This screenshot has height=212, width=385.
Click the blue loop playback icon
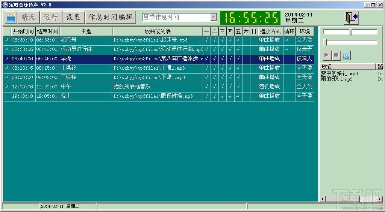[346, 56]
